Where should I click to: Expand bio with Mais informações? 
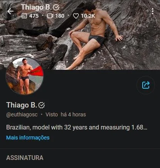[28, 138]
